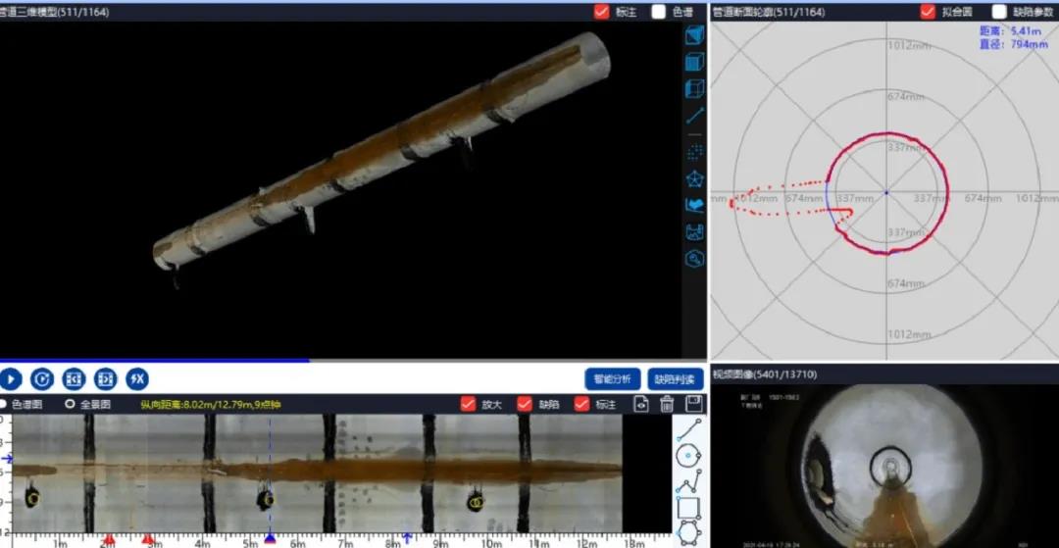Toggle the 拟合圆 checkbox in profile panel
This screenshot has width=1059, height=548.
click(928, 12)
